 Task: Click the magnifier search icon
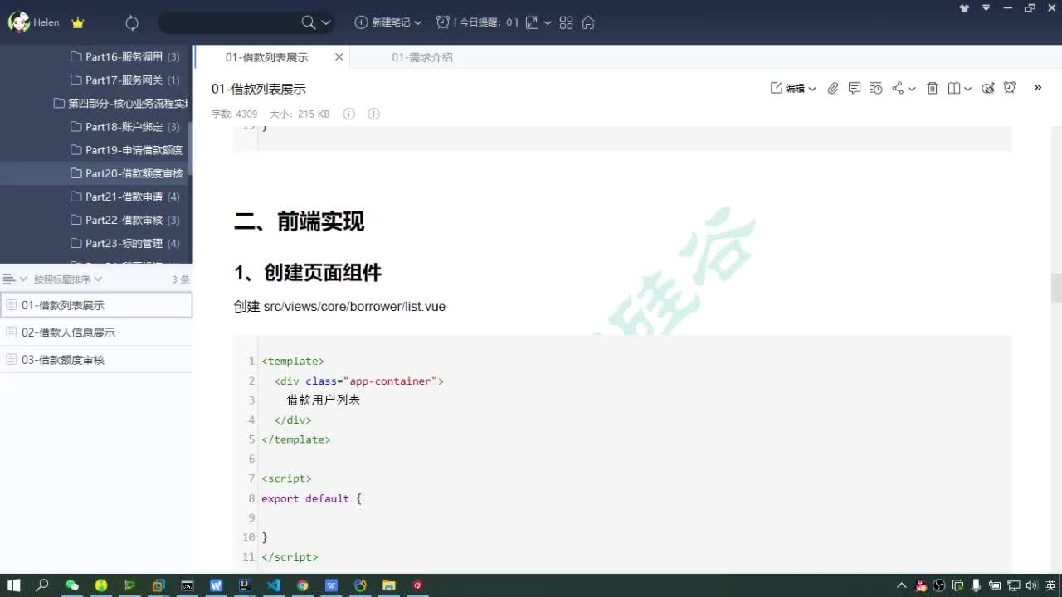pos(308,22)
